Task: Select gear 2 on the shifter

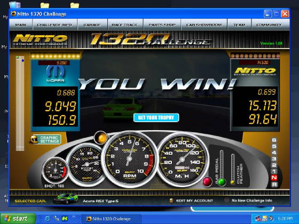Action: click(274, 165)
